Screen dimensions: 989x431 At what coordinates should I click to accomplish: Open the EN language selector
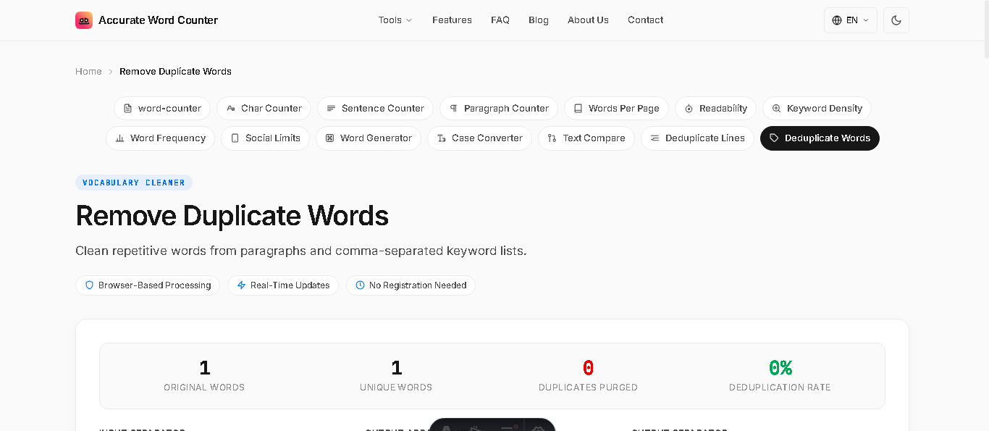[851, 20]
